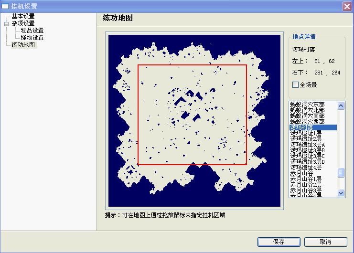Close the 挂机设置 dialog window

(347, 6)
